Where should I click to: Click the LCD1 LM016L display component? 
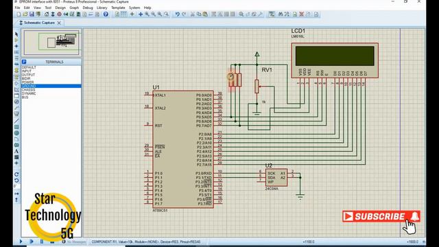pos(335,60)
